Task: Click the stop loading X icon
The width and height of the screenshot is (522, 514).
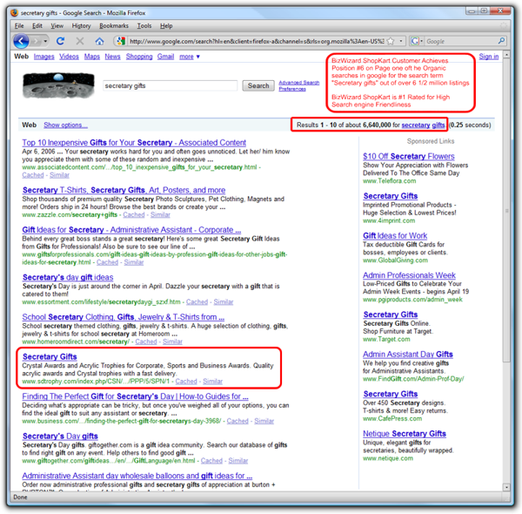Action: pos(80,41)
